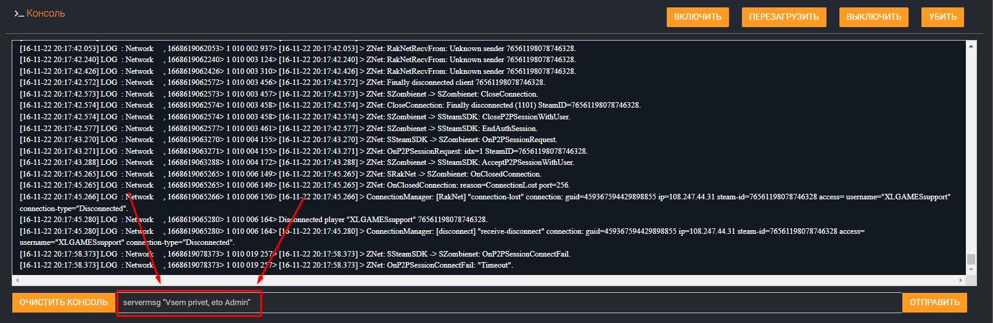993x323 pixels.
Task: Send the command using ОТПРАВИТЬ
Action: 934,302
